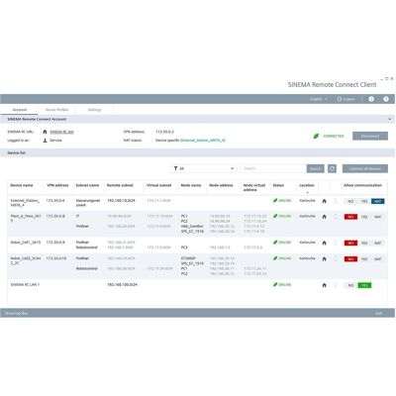Select NAT for Robot_Cell1 row

click(x=378, y=243)
